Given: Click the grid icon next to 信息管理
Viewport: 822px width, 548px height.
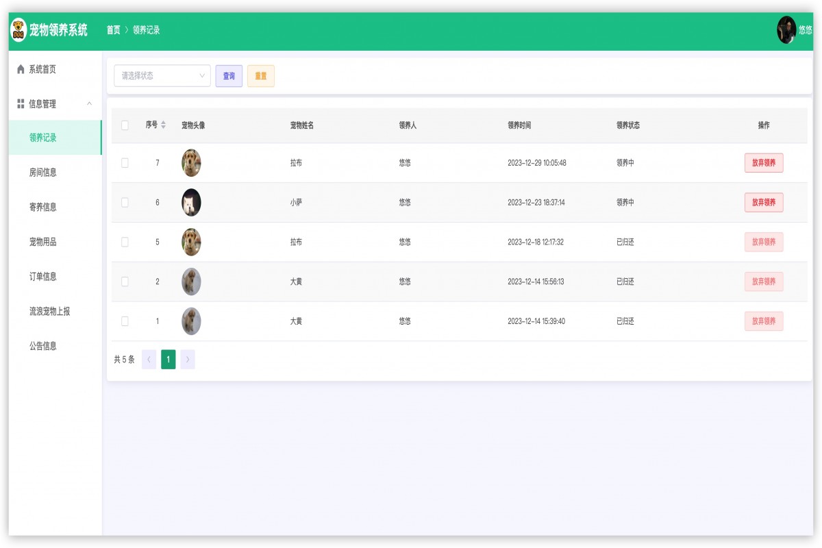Looking at the screenshot, I should 18,104.
